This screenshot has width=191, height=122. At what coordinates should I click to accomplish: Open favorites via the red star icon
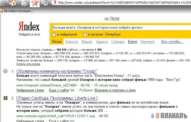35,3
